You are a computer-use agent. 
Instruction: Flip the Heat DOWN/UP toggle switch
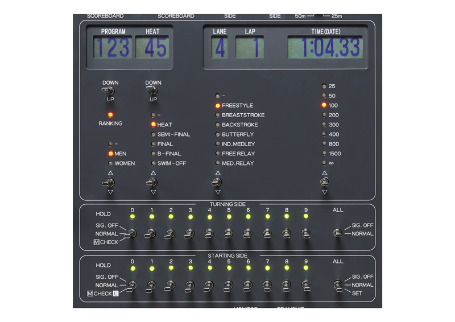click(152, 90)
